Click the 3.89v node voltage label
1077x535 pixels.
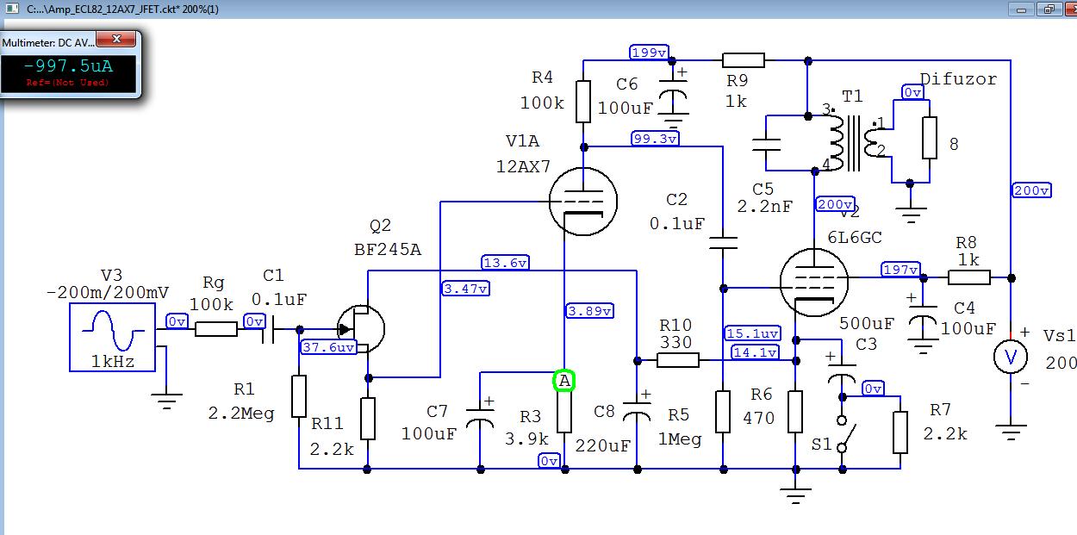(589, 310)
